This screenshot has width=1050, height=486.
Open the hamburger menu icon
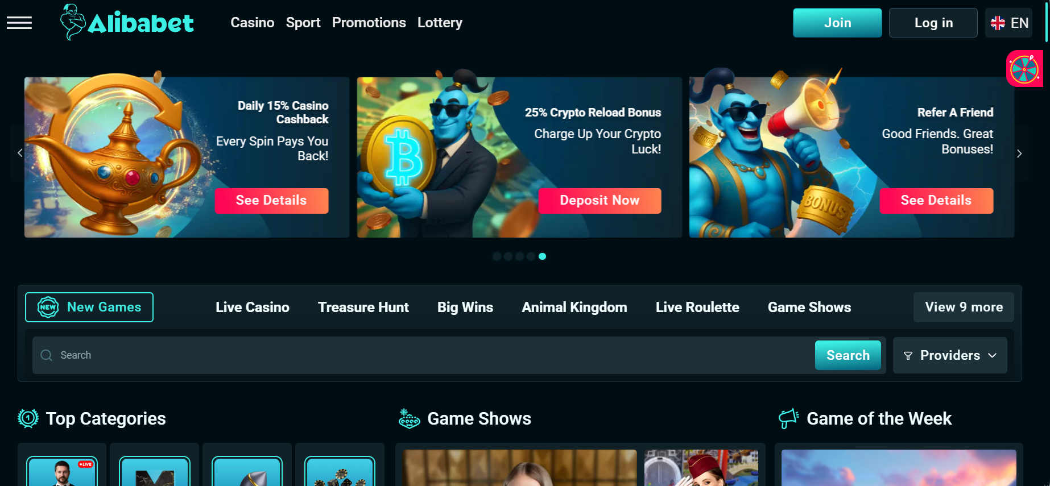tap(19, 23)
